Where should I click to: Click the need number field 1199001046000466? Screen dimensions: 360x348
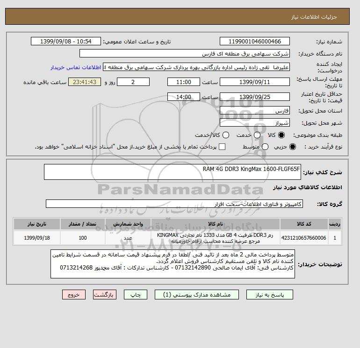click(255, 41)
